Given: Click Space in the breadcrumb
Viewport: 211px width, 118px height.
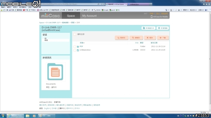Looking at the screenshot, I should [42, 23].
